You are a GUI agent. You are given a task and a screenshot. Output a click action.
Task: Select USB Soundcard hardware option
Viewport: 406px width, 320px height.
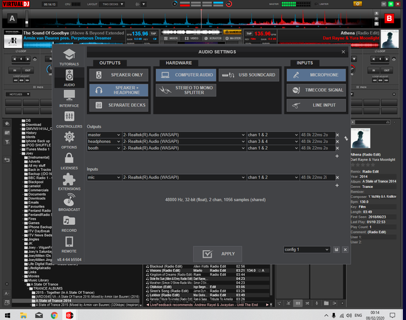coord(249,75)
